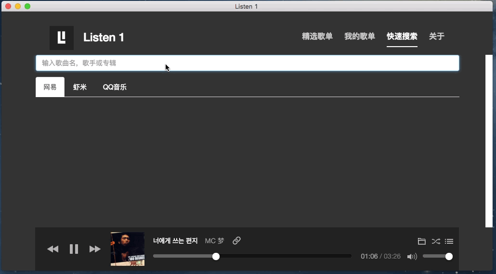Pause the current song
The width and height of the screenshot is (496, 274).
(x=74, y=249)
